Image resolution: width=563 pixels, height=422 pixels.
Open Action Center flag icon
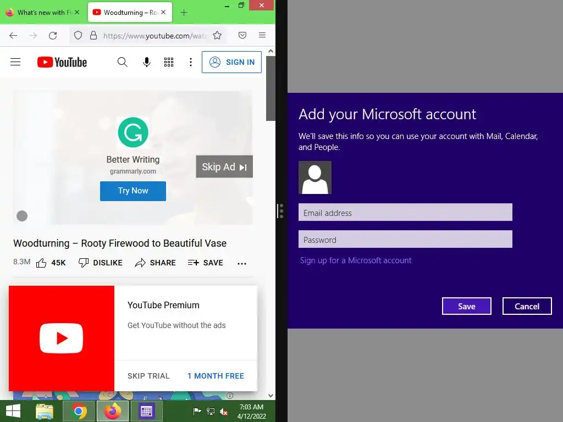pyautogui.click(x=197, y=411)
